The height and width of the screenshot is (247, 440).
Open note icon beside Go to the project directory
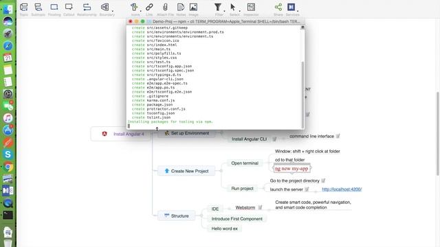pyautogui.click(x=323, y=180)
